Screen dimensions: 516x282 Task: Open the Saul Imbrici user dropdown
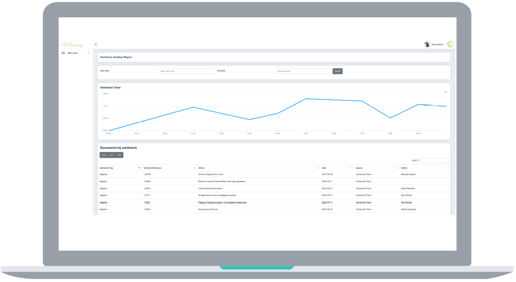click(x=438, y=44)
